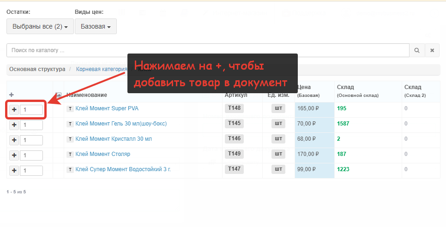
Task: Click quantity field for Клей Момент Столяр
Action: pos(31,155)
